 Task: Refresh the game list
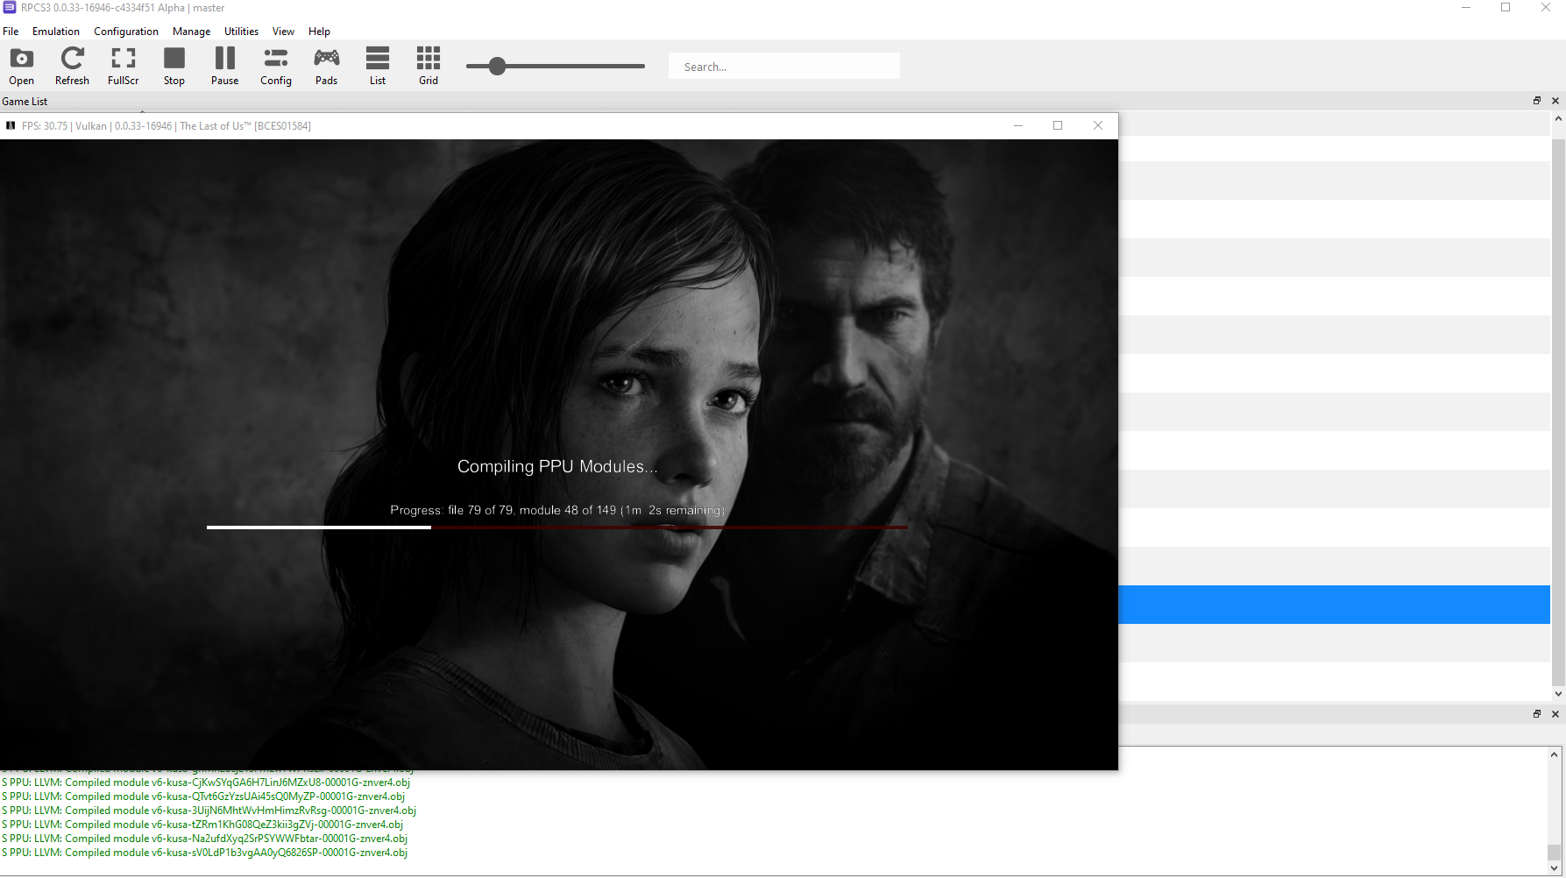click(x=72, y=66)
